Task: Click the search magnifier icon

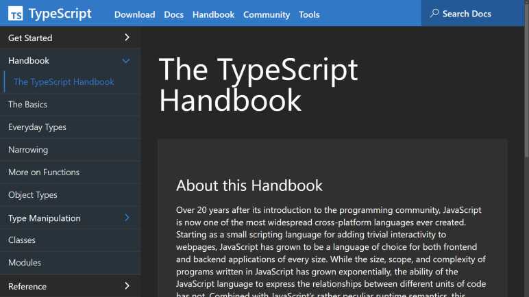Action: click(x=434, y=14)
